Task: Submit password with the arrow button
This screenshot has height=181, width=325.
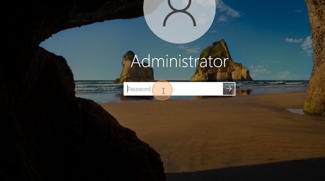Action: point(229,89)
